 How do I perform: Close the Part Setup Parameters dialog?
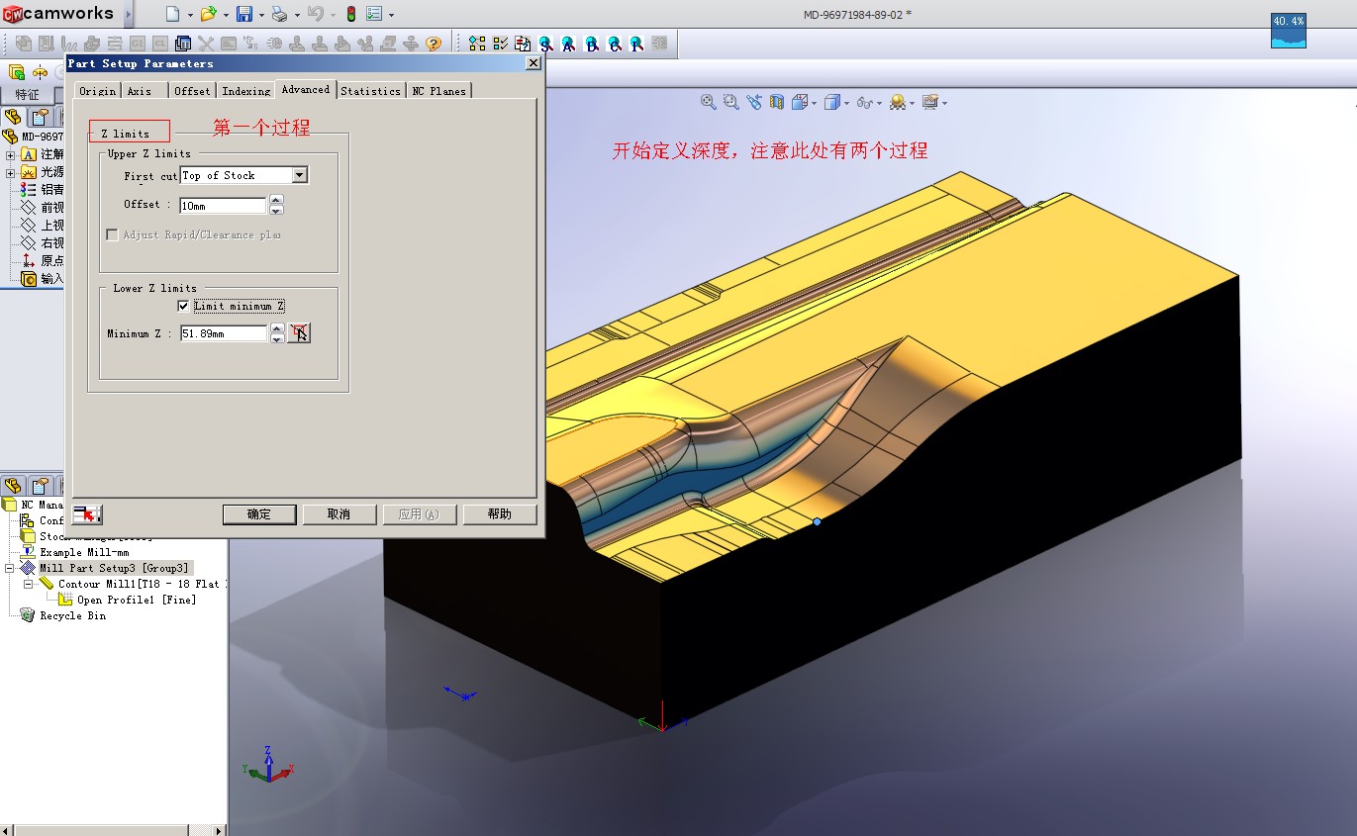coord(533,63)
